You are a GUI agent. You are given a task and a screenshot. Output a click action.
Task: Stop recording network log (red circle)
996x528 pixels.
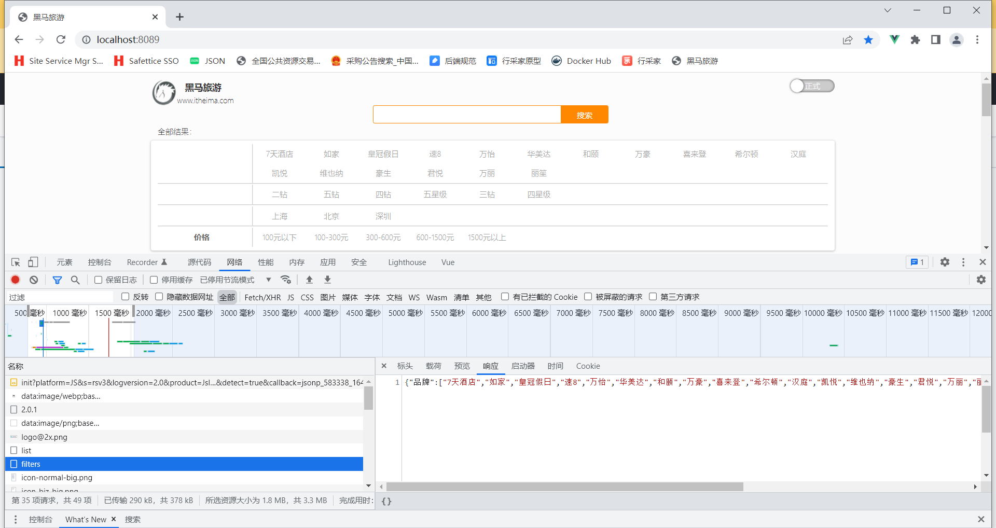pos(16,280)
